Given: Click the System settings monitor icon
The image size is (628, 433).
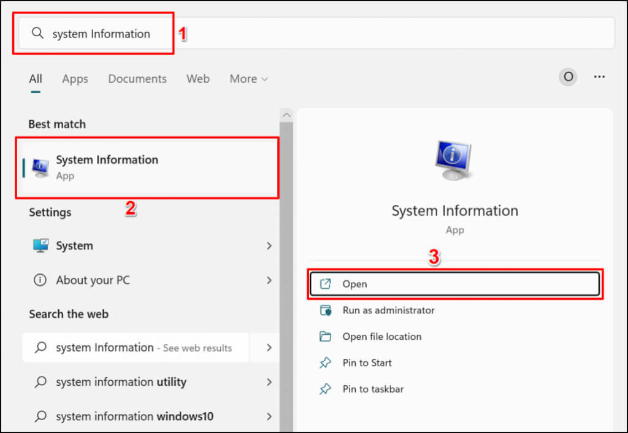Looking at the screenshot, I should (x=40, y=246).
